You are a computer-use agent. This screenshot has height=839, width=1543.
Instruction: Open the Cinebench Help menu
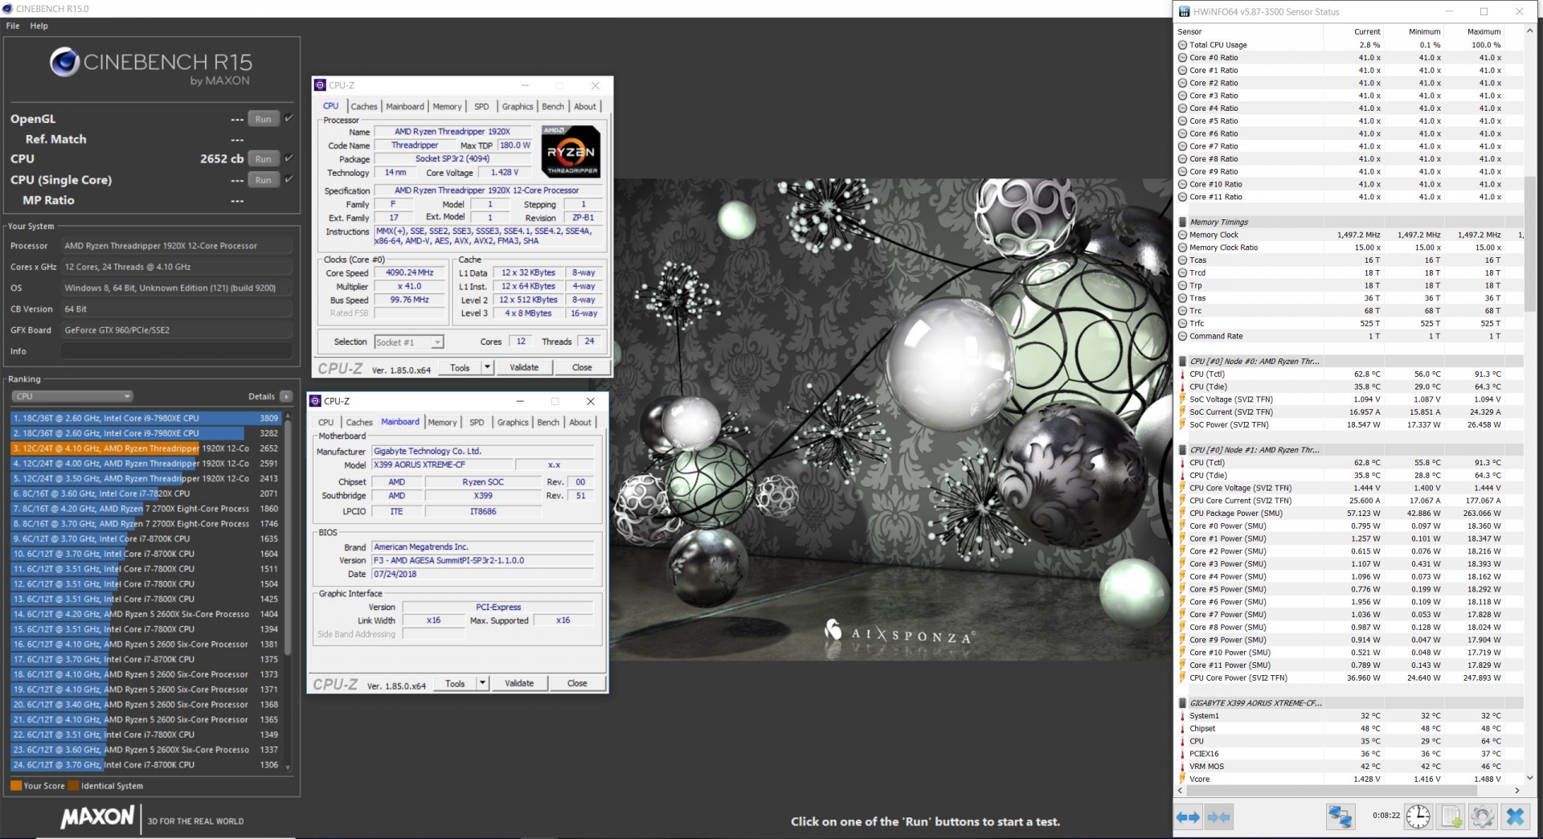(39, 26)
